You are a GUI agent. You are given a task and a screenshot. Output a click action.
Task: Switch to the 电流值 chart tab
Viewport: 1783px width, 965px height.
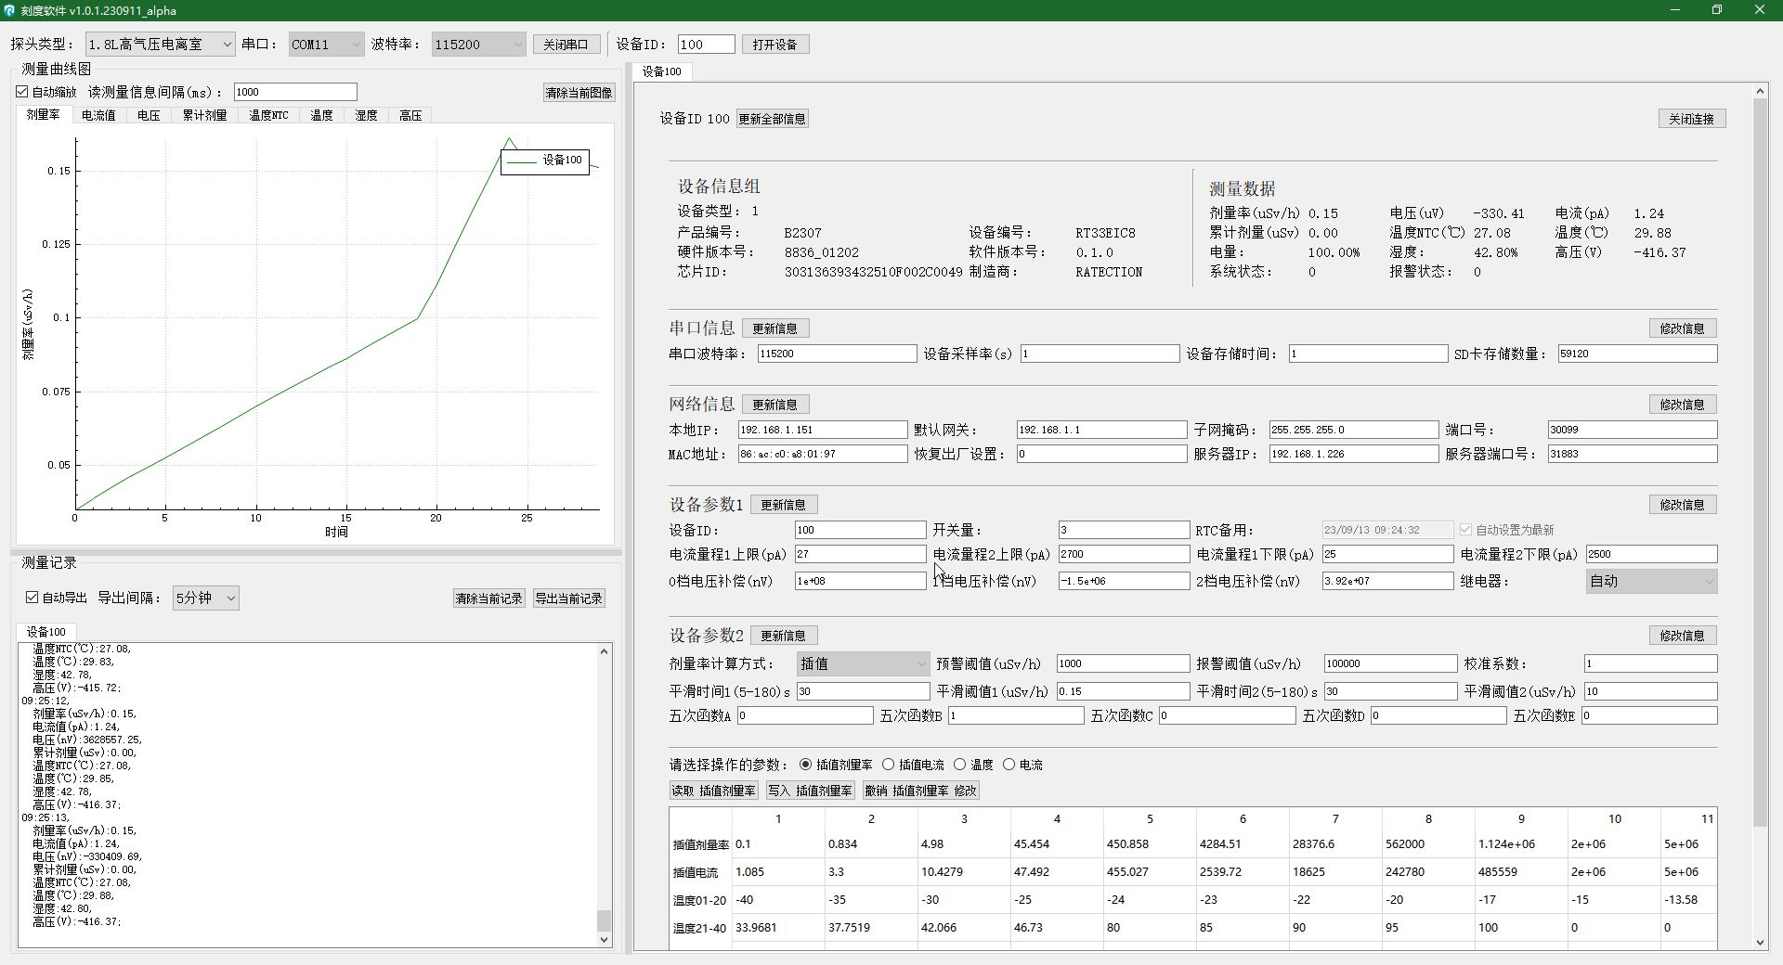[98, 115]
